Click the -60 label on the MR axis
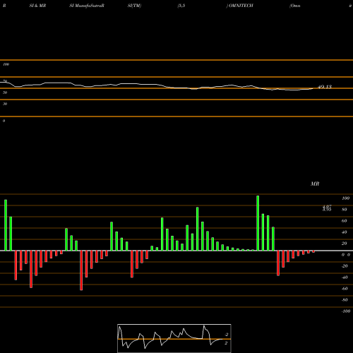 point(345,289)
